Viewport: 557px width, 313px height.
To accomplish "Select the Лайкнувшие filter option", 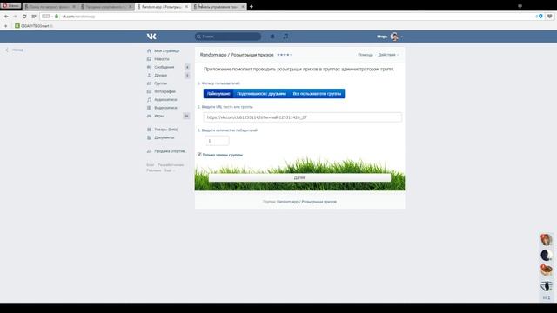I will (x=218, y=94).
